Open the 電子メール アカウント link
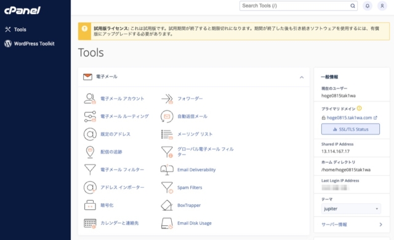 (123, 99)
